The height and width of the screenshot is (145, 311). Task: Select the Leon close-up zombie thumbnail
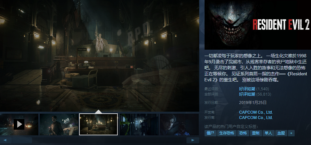pyautogui.click(x=179, y=124)
